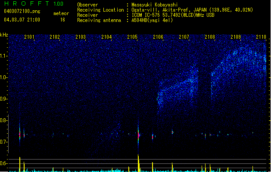271x172 pixels.
Task: Click the strong meteor echo just after 2105
Action: point(138,135)
